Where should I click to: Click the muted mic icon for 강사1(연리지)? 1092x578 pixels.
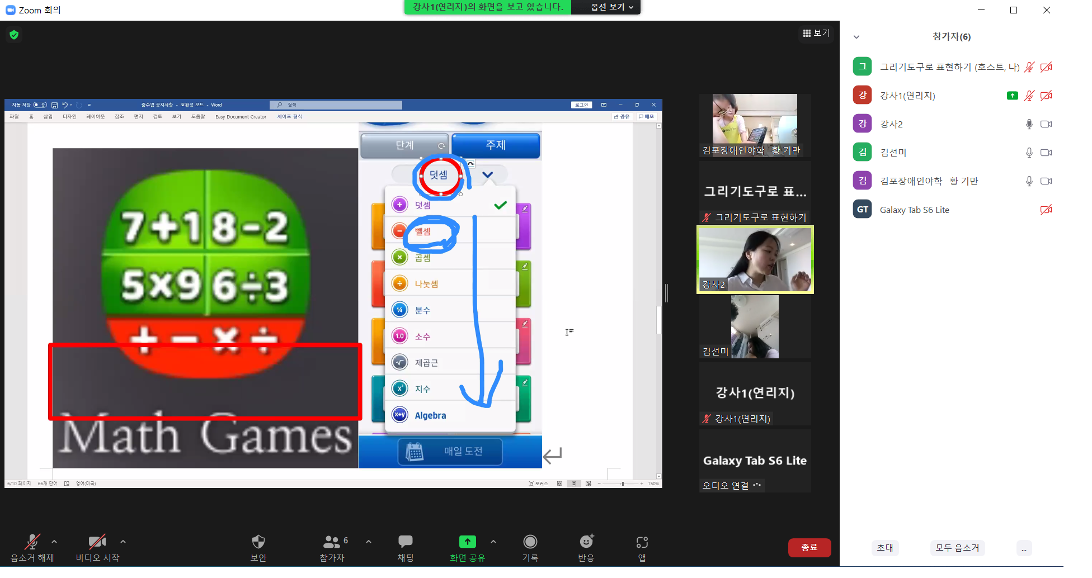click(x=1029, y=96)
